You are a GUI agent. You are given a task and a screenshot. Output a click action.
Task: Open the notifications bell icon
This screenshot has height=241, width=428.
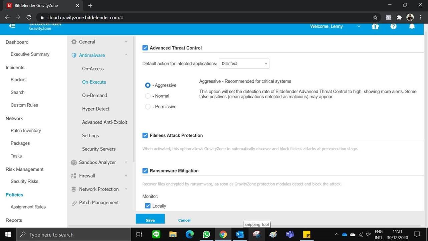[412, 26]
